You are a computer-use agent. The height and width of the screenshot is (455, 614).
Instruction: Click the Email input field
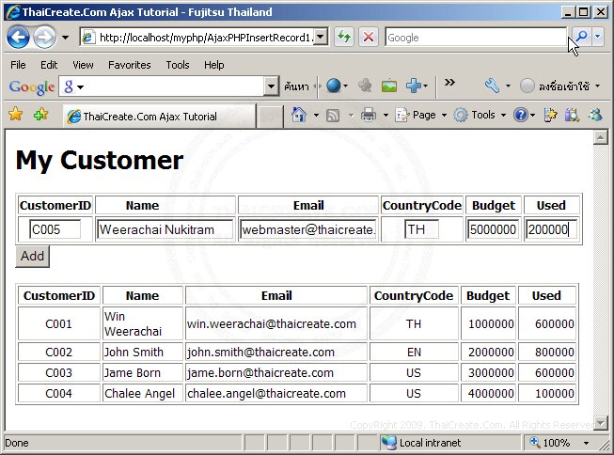pyautogui.click(x=308, y=229)
